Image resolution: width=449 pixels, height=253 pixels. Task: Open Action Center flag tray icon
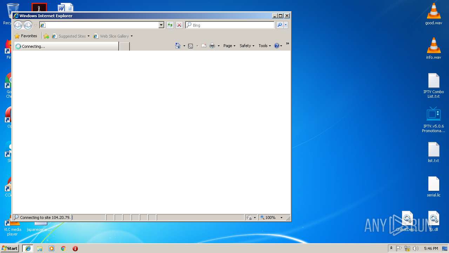[399, 248]
